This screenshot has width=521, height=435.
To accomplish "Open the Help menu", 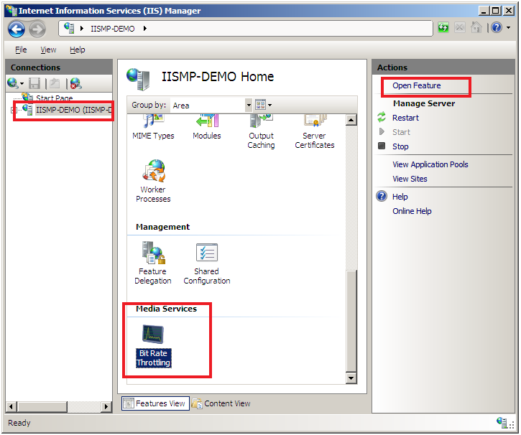I will (78, 50).
